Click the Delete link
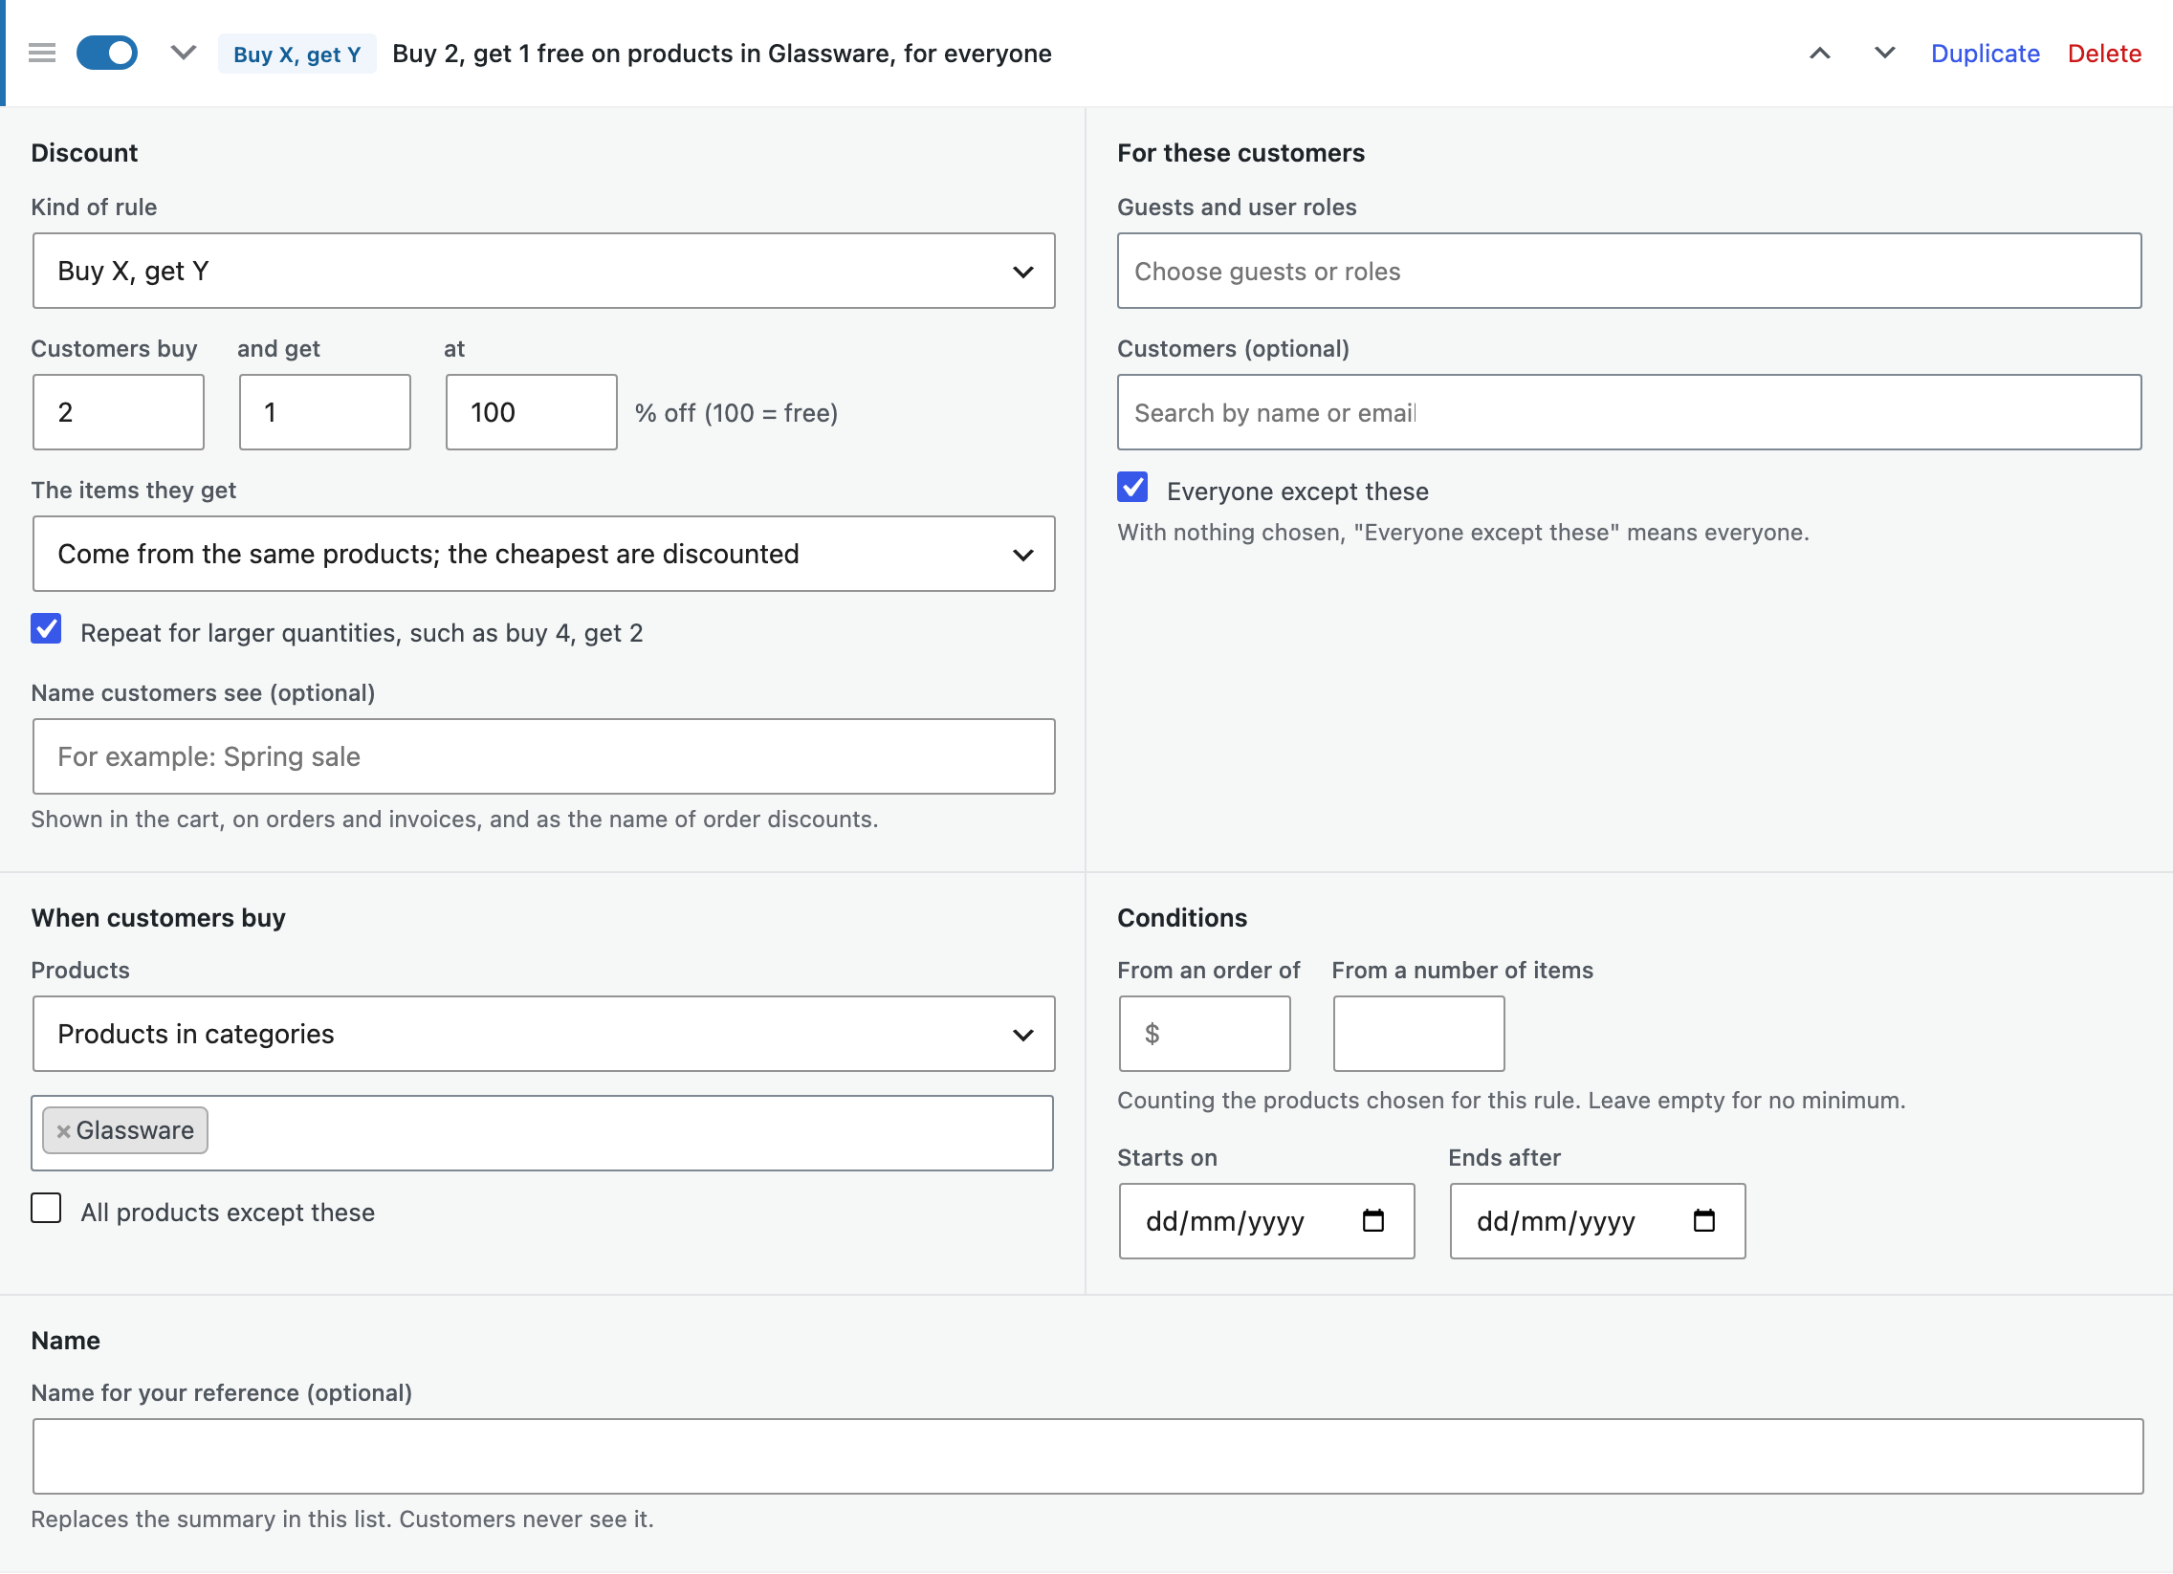Viewport: 2173px width, 1574px height. [x=2104, y=54]
